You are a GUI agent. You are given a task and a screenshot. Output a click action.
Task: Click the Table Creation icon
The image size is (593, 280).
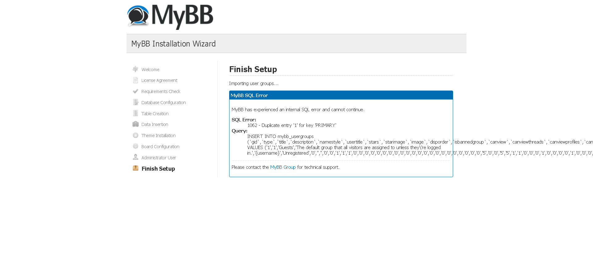[x=135, y=113]
